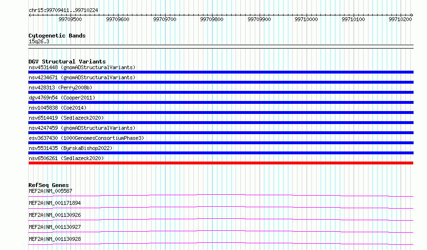
Task: Click the chr15:99709411..99710224 coordinates label
Action: coord(63,11)
